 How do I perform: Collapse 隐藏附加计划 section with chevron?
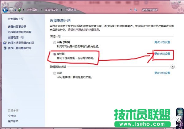[172, 67]
